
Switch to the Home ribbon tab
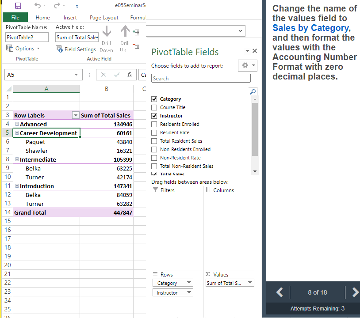click(42, 18)
